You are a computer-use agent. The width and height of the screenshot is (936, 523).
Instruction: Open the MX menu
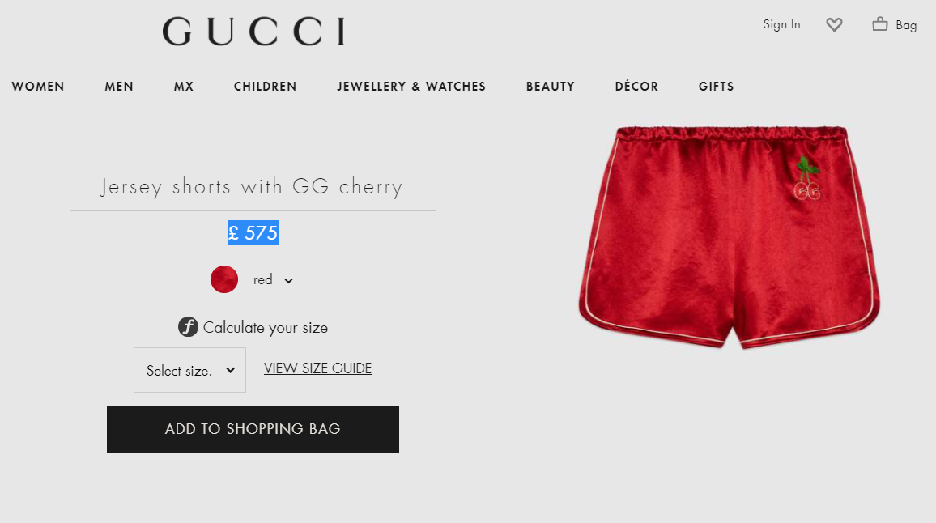click(184, 87)
